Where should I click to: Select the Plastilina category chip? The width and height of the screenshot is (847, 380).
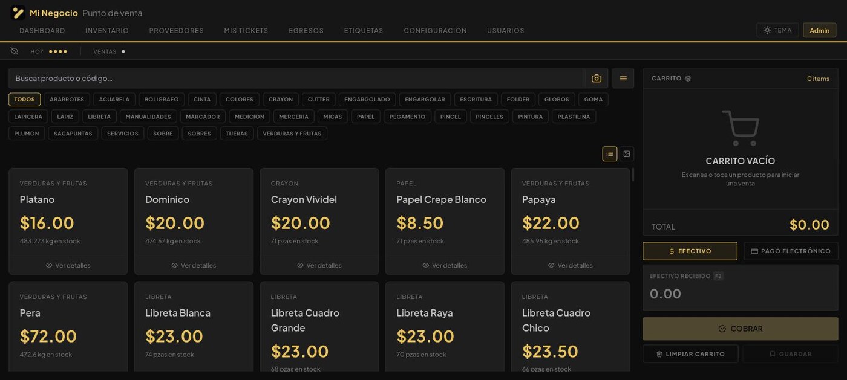(574, 117)
